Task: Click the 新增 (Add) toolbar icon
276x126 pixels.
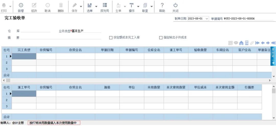Action: coord(21,5)
